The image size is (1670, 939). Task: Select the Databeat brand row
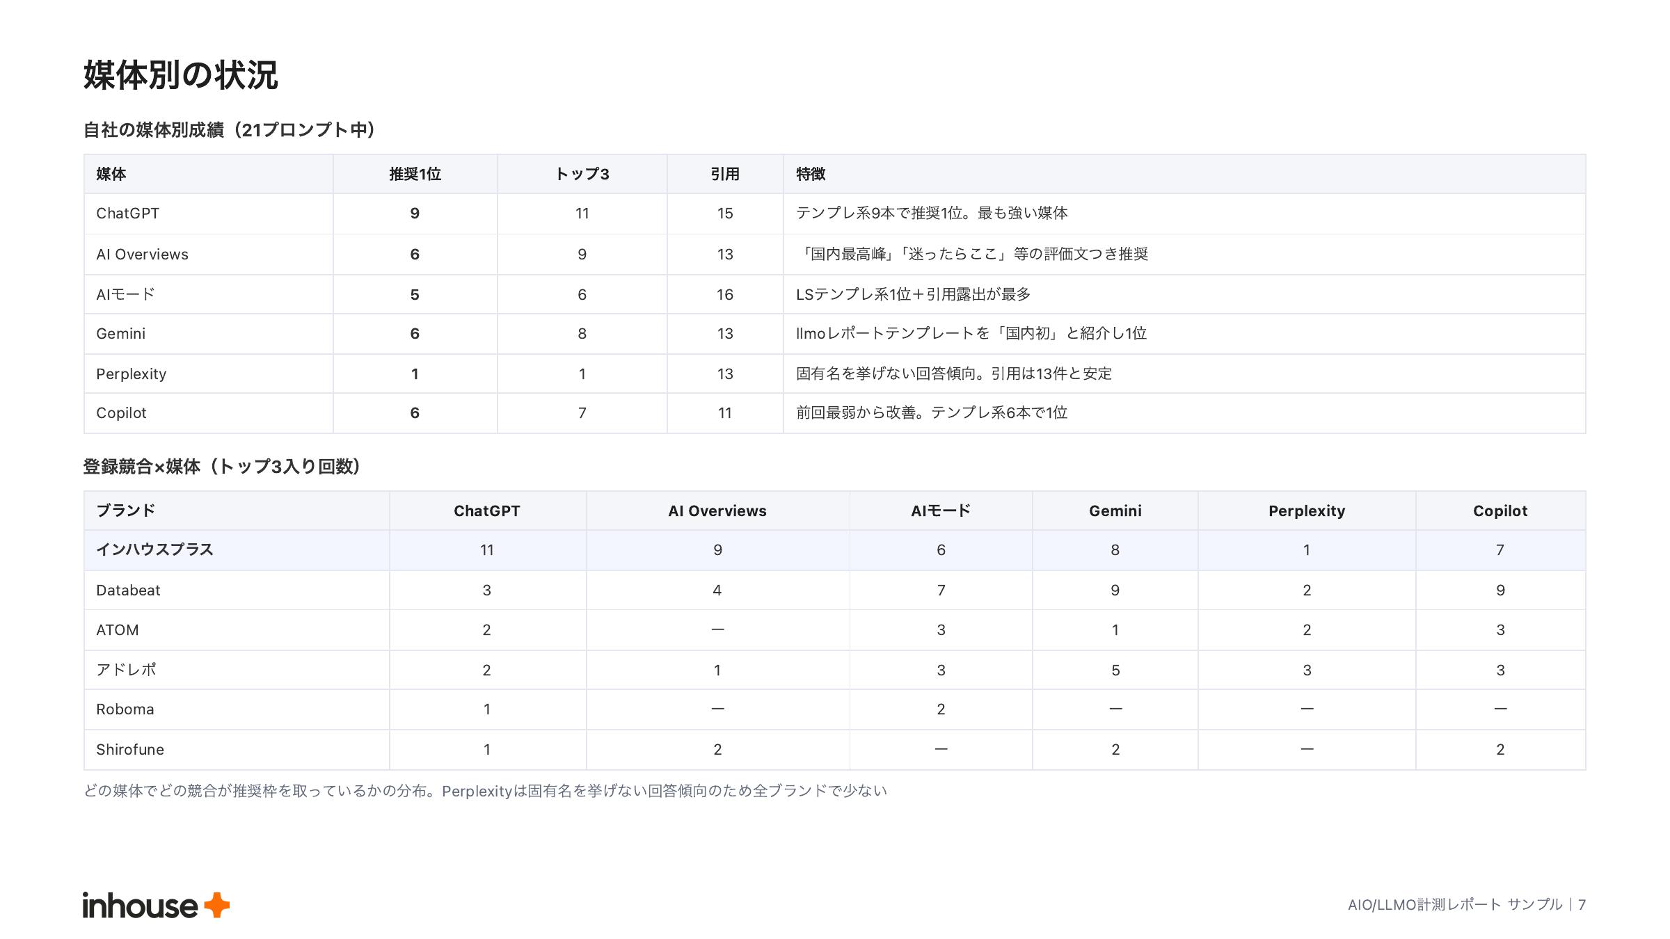(x=835, y=591)
